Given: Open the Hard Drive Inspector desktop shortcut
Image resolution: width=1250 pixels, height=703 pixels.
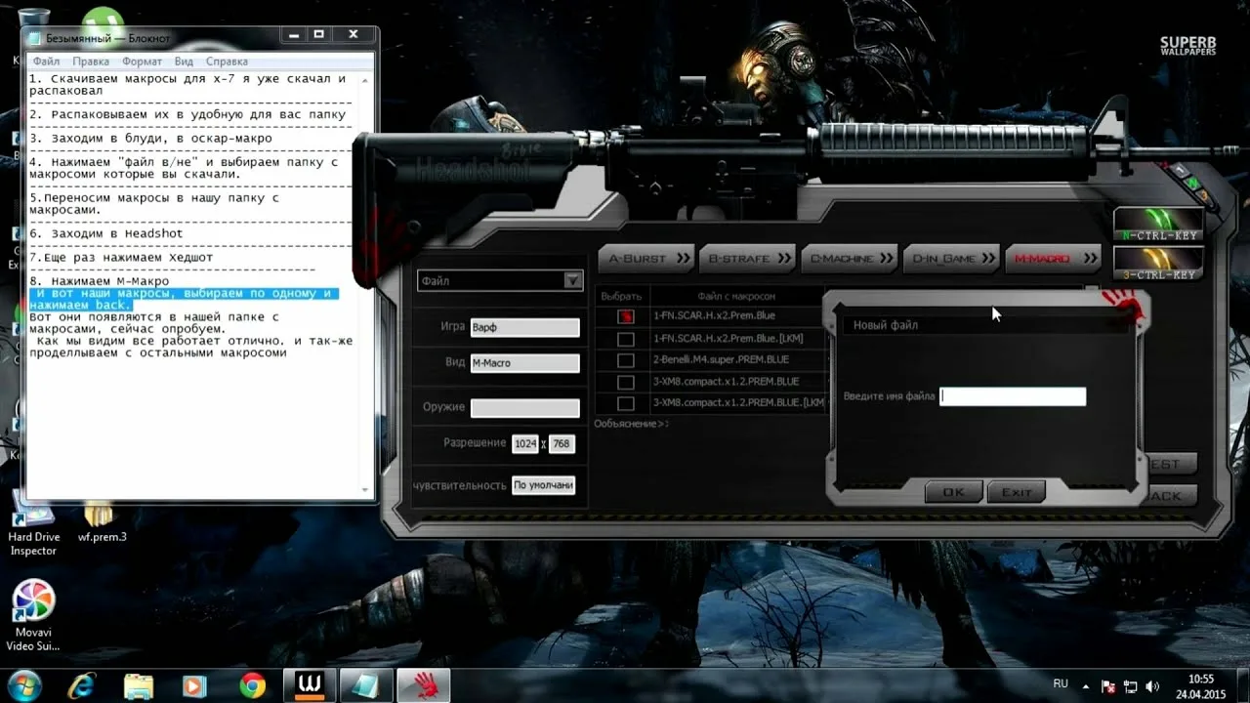Looking at the screenshot, I should [33, 521].
